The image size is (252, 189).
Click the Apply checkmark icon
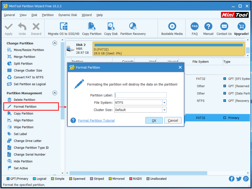coord(9,27)
